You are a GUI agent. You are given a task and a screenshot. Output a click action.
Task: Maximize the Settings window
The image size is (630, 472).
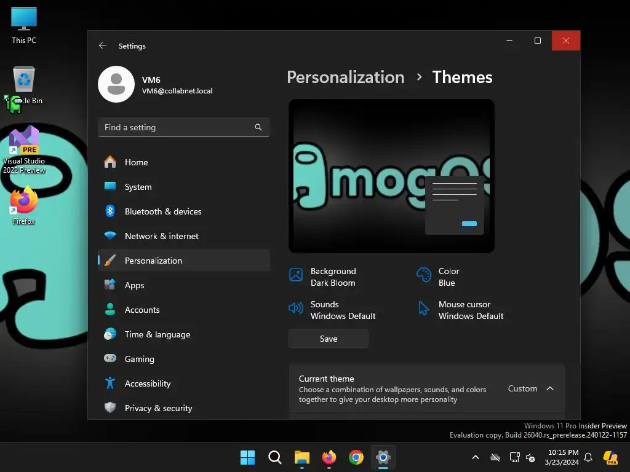[x=538, y=41]
